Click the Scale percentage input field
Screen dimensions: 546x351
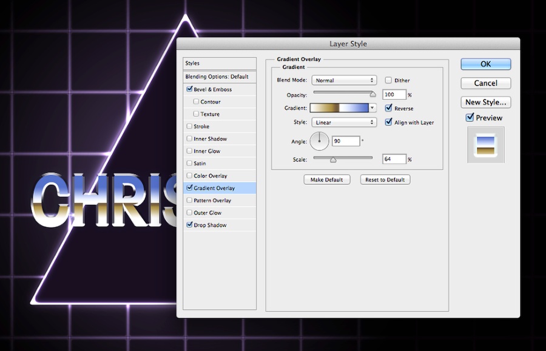pos(394,159)
